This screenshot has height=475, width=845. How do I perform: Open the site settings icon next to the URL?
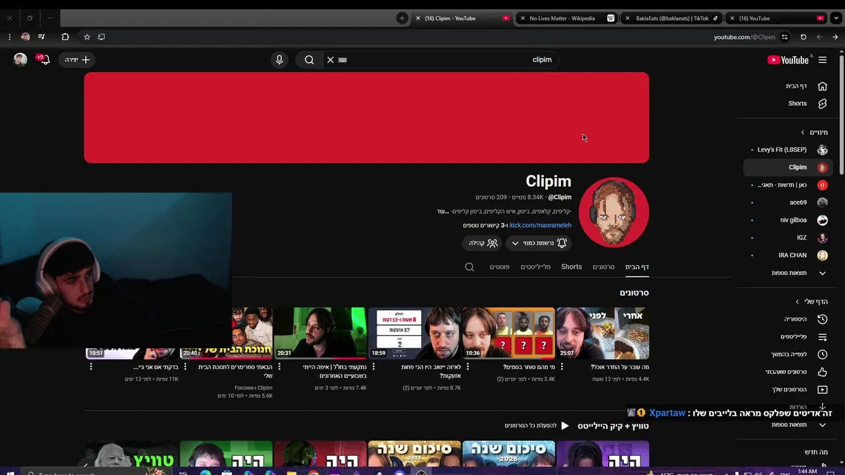tap(784, 37)
